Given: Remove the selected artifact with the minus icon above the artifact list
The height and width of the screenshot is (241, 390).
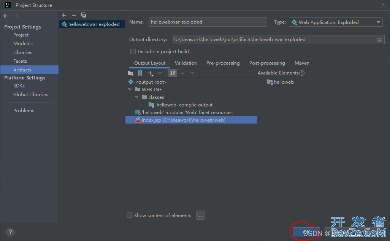Looking at the screenshot, I should 74,15.
